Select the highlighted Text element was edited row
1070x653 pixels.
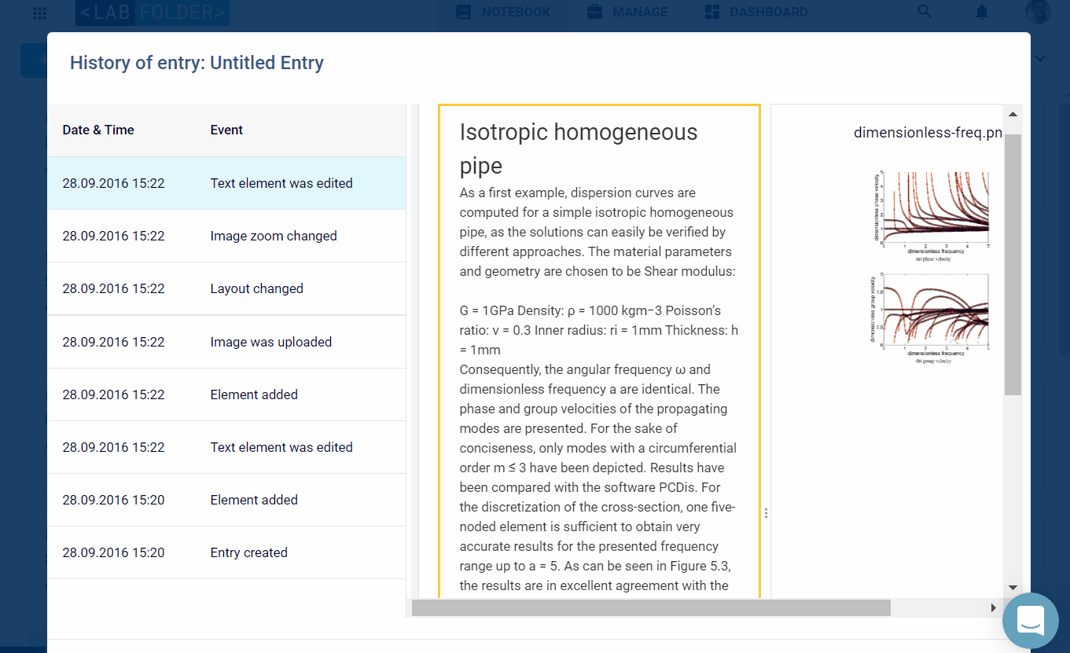pos(226,183)
